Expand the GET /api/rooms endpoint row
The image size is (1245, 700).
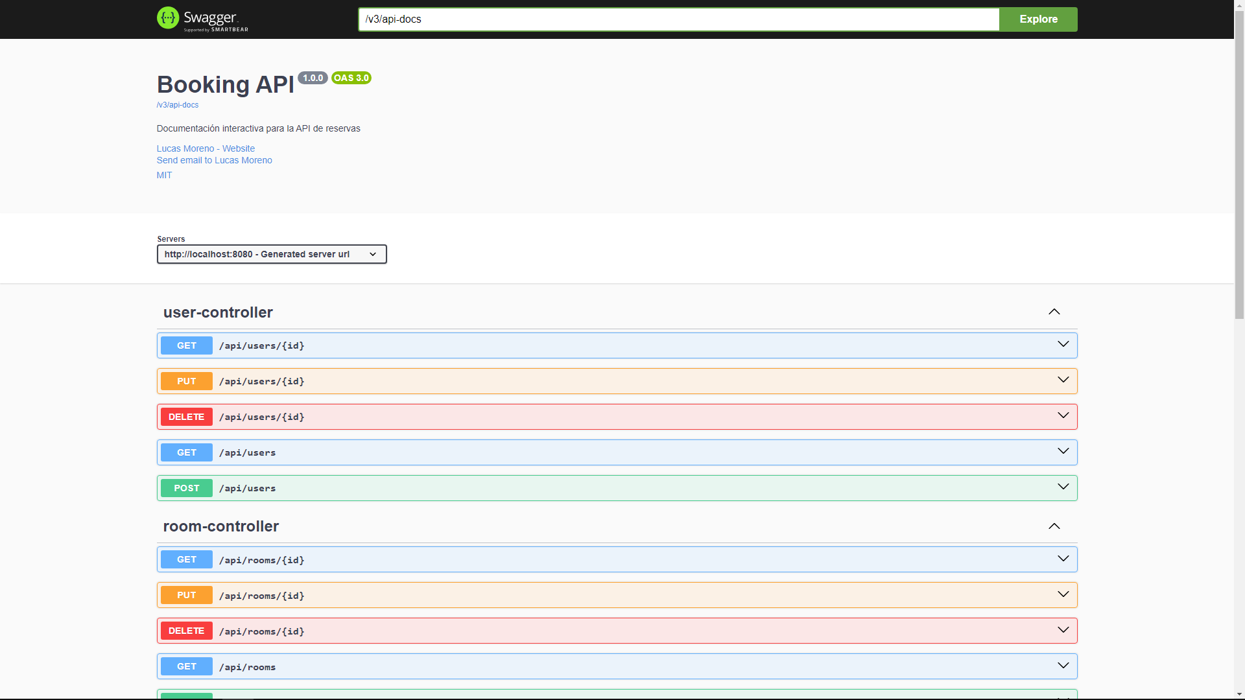click(584, 666)
